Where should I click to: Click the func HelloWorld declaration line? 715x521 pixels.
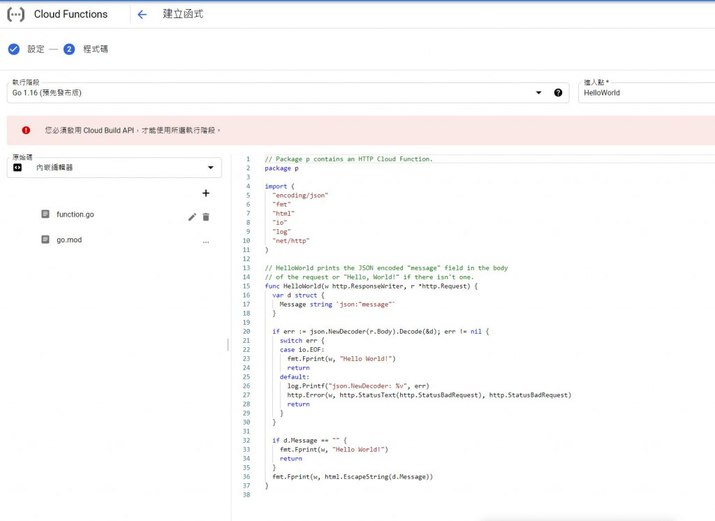pos(371,286)
